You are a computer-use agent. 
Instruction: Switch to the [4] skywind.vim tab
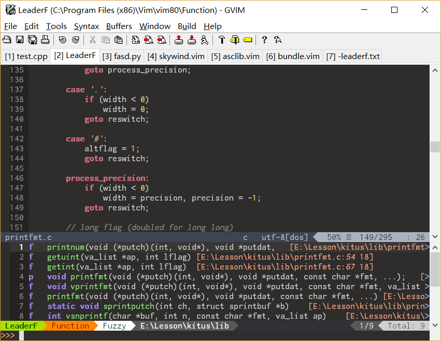176,56
